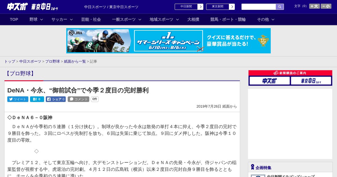Go to 中日スポーツ breadcrumb link
The height and width of the screenshot is (177, 337).
tap(30, 61)
